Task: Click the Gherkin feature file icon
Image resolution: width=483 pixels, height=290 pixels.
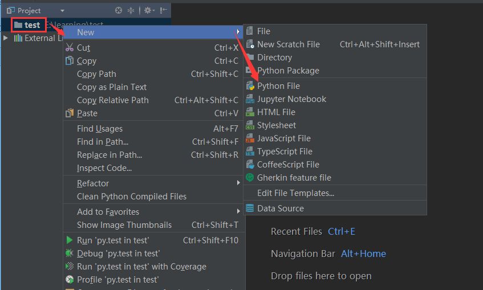Action: tap(250, 178)
